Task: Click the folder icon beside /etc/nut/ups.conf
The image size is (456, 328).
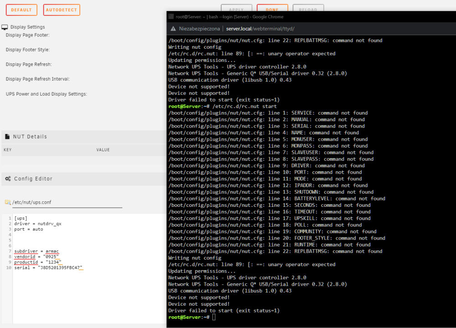Action: (8, 202)
